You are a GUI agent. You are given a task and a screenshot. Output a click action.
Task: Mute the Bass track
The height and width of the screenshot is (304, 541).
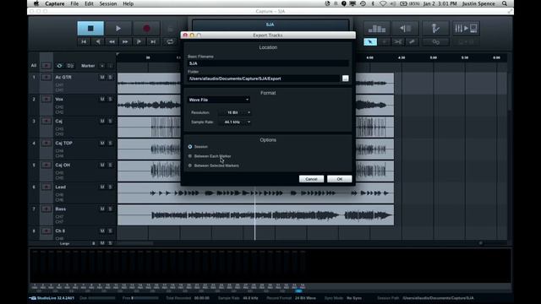click(x=102, y=209)
